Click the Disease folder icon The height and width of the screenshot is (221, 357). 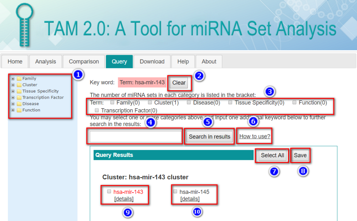[19, 104]
